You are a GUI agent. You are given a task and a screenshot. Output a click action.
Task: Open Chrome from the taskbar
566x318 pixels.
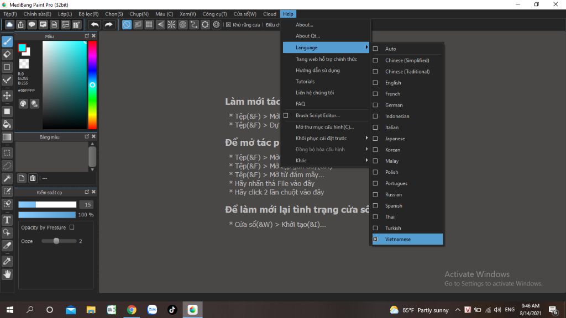[132, 310]
